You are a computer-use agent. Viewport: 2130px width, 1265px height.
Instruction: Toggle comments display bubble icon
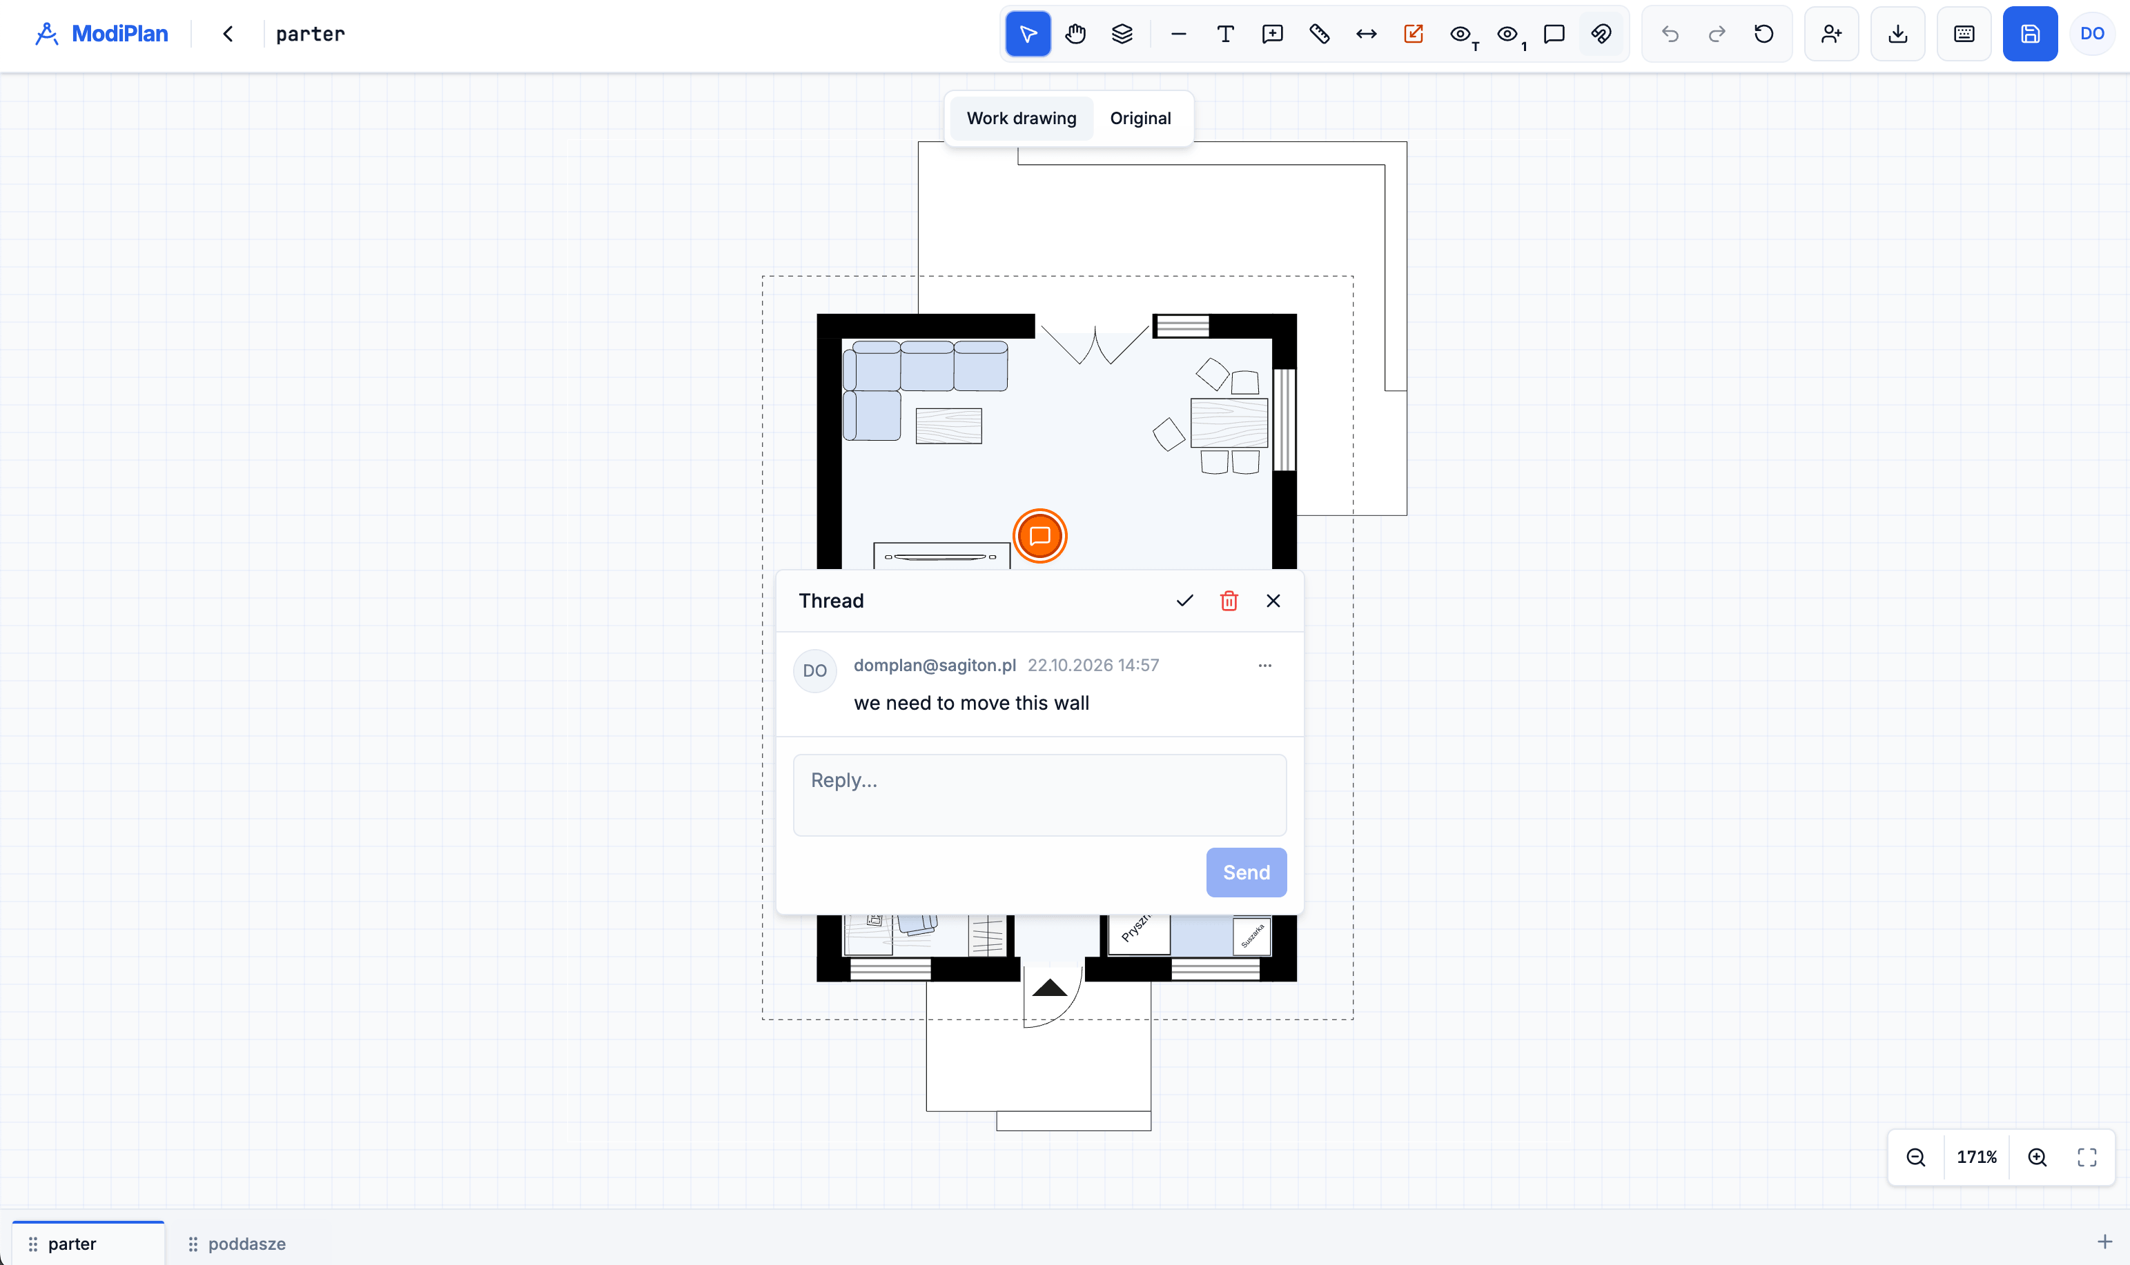pyautogui.click(x=1554, y=34)
